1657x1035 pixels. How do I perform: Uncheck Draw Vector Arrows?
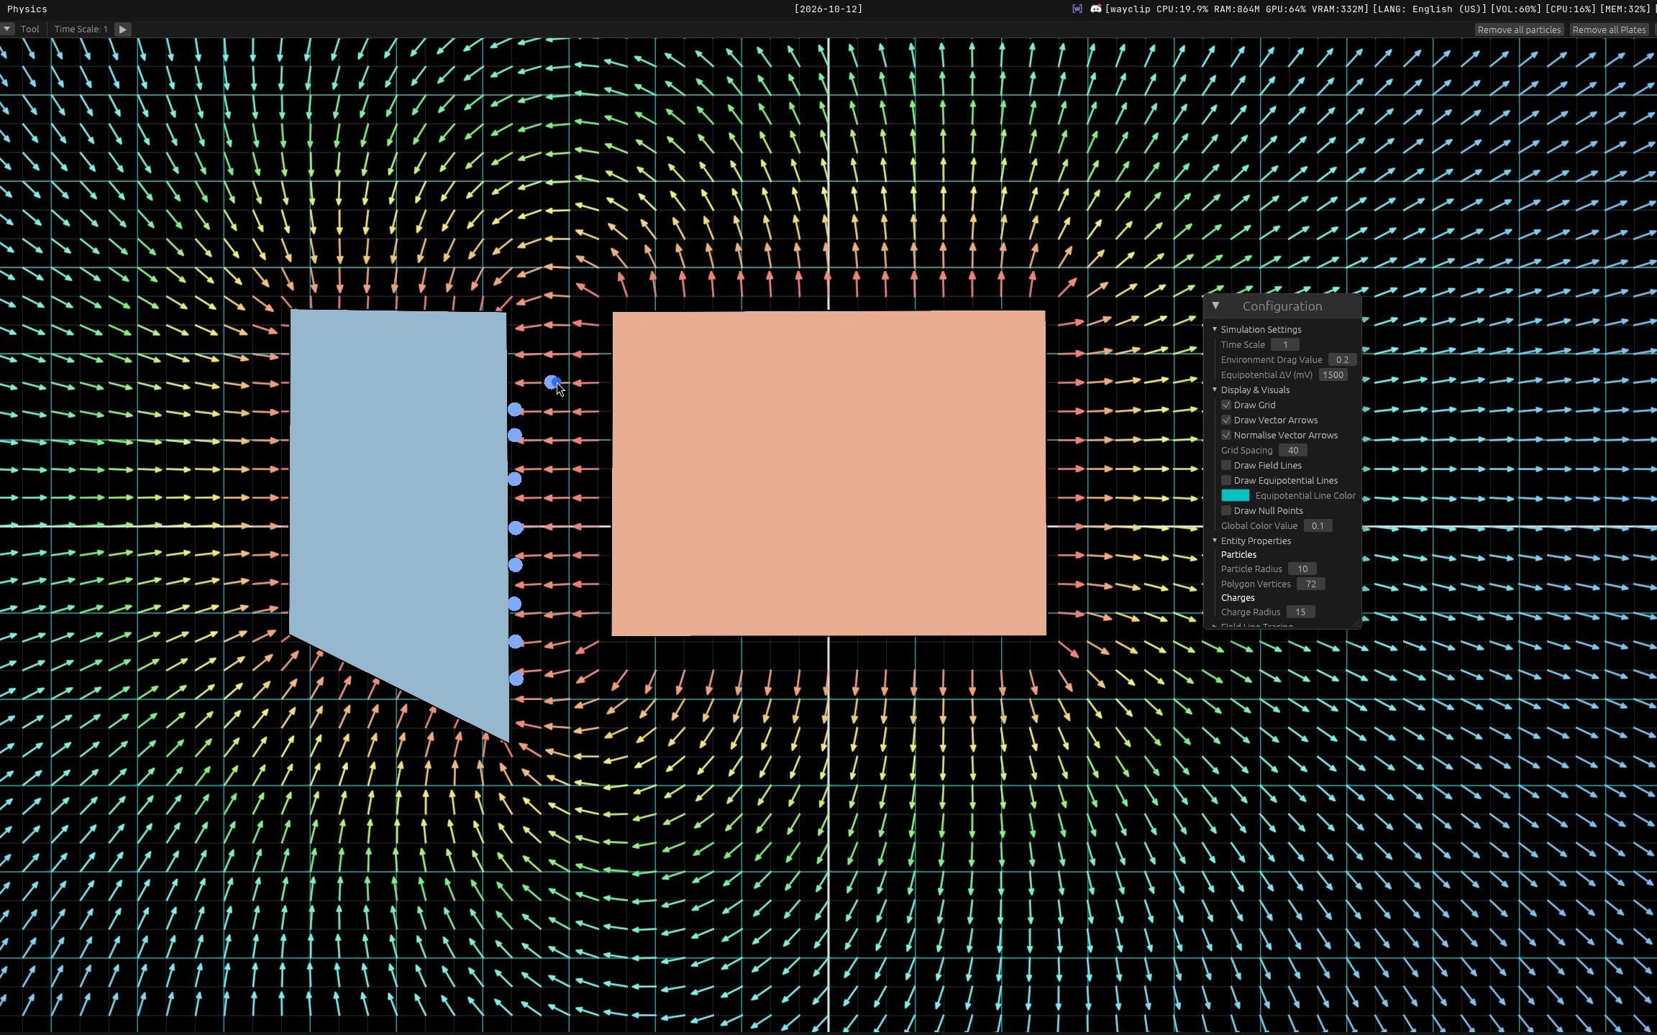tap(1226, 420)
